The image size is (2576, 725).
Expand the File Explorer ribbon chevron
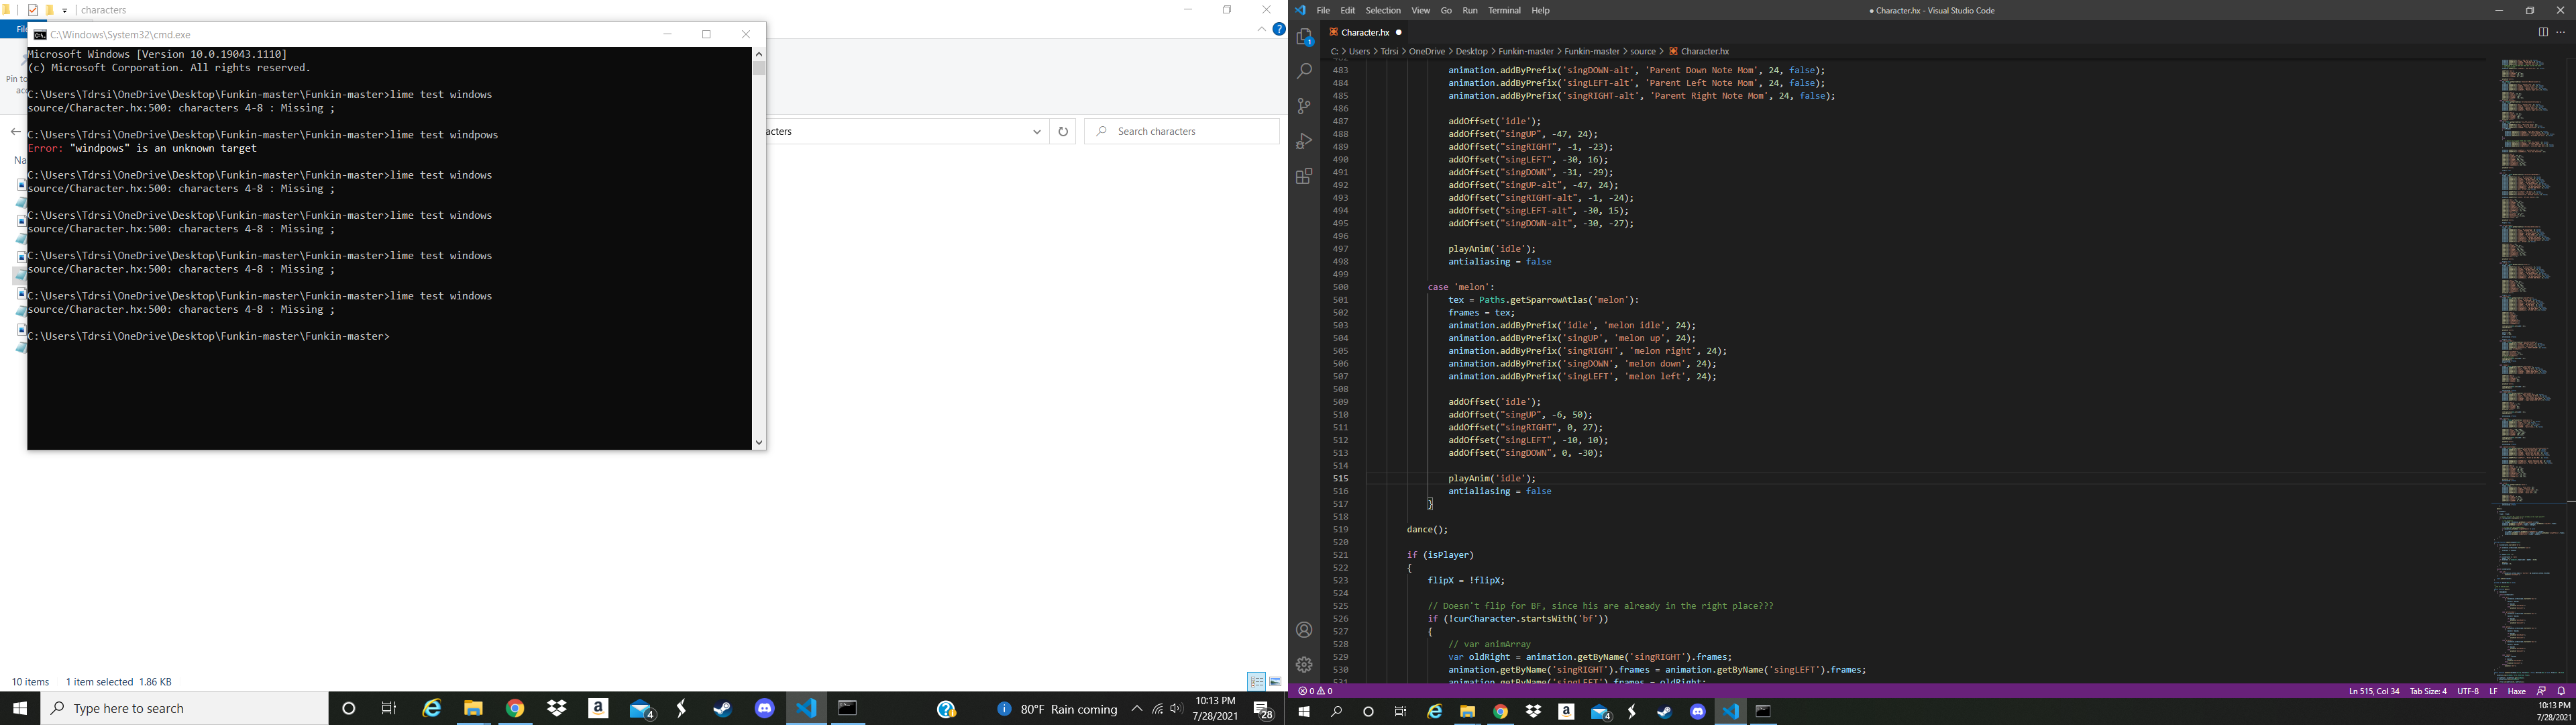point(1261,29)
